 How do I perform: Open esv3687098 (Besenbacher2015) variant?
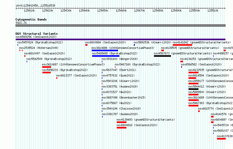tap(124, 97)
